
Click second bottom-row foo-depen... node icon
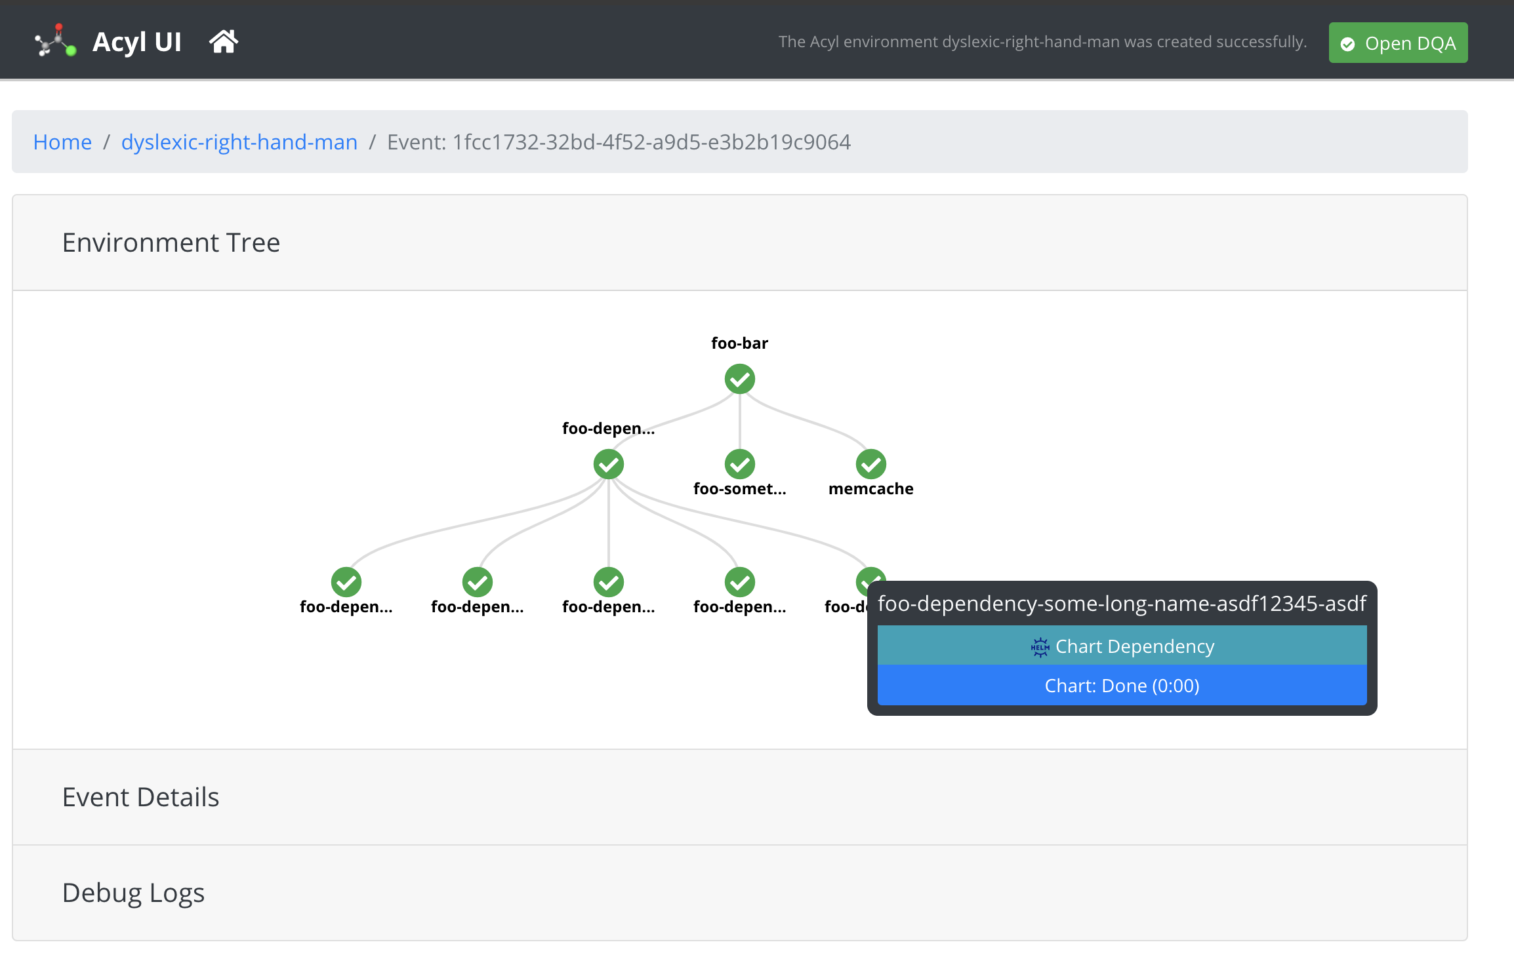point(477,582)
